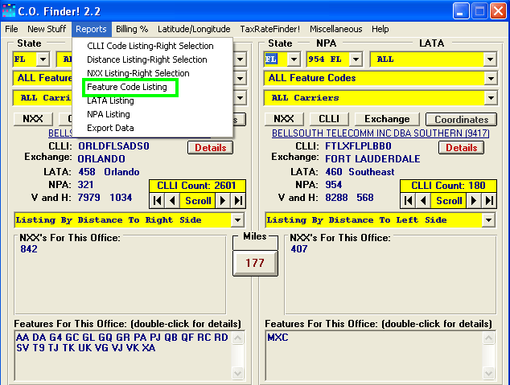Click right panel NXX button

284,119
